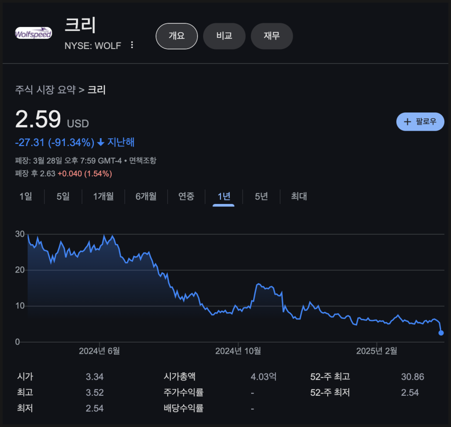Screen dimensions: 451x427
Task: Click the 지난해 past-year label
Action: pos(121,142)
